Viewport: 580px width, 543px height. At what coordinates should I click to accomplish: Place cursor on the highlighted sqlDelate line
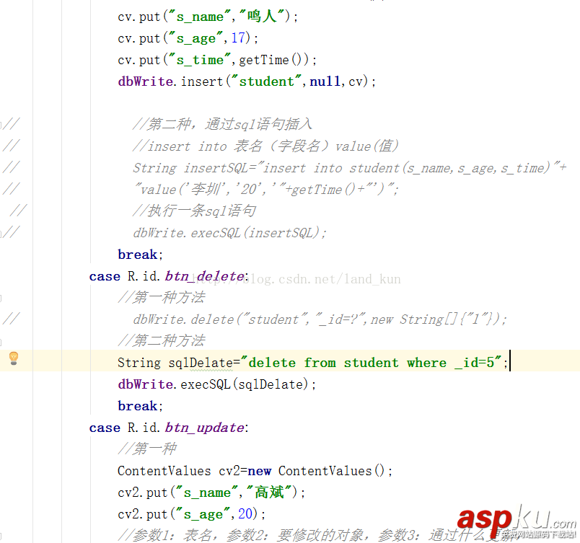click(x=289, y=362)
